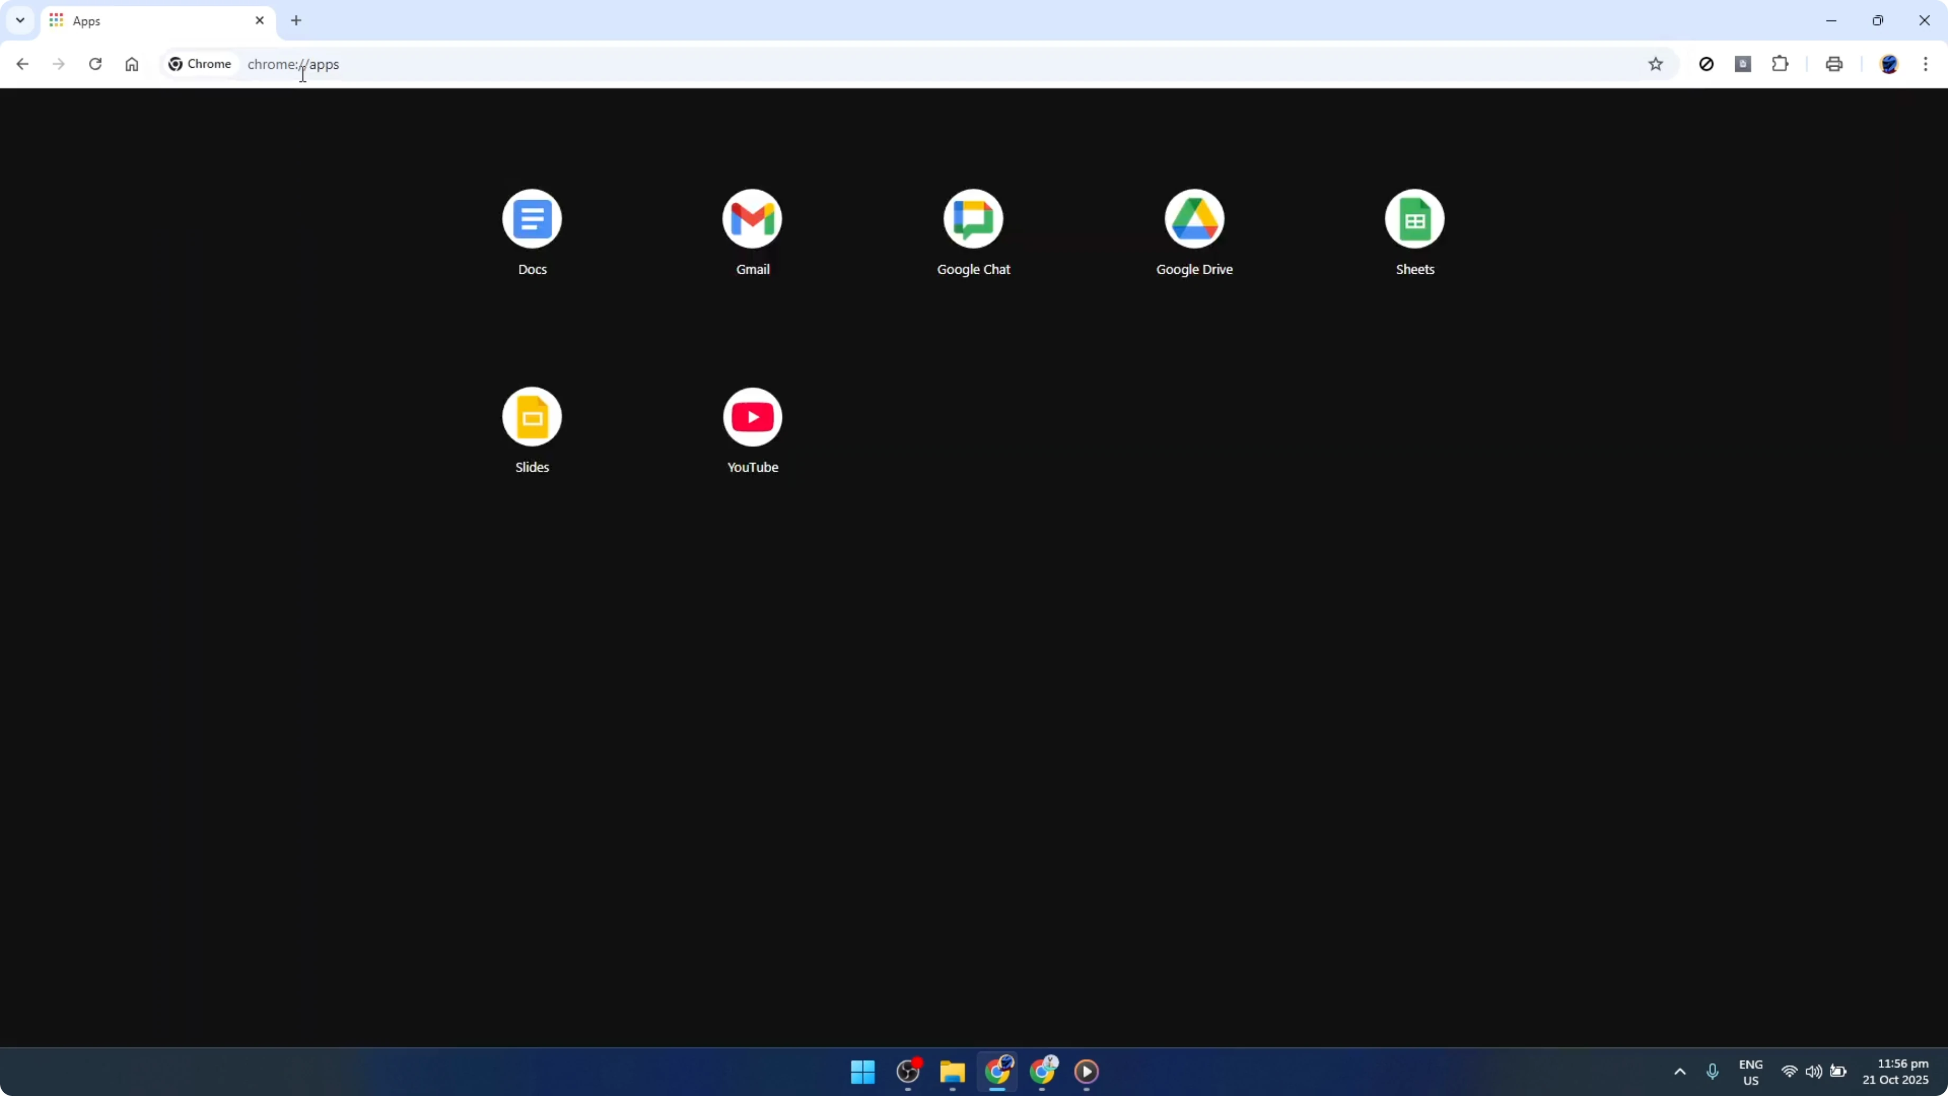
Task: Open Chrome's three-dot menu
Action: 1927,64
